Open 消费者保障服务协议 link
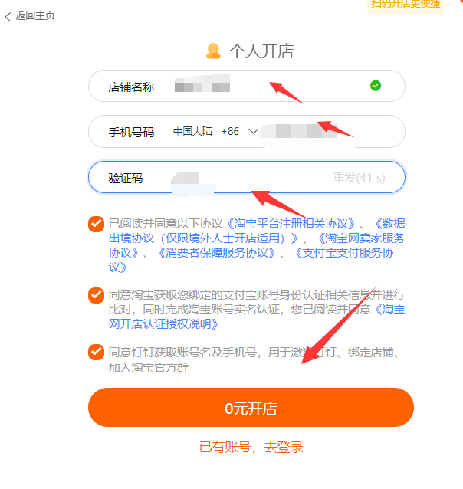The height and width of the screenshot is (489, 463). pos(217,253)
